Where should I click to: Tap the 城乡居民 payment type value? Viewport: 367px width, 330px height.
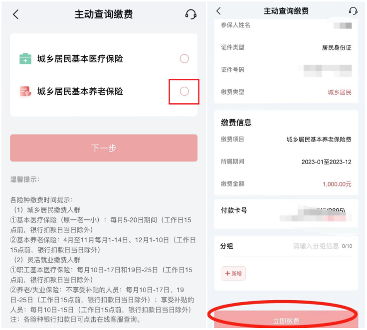point(340,92)
